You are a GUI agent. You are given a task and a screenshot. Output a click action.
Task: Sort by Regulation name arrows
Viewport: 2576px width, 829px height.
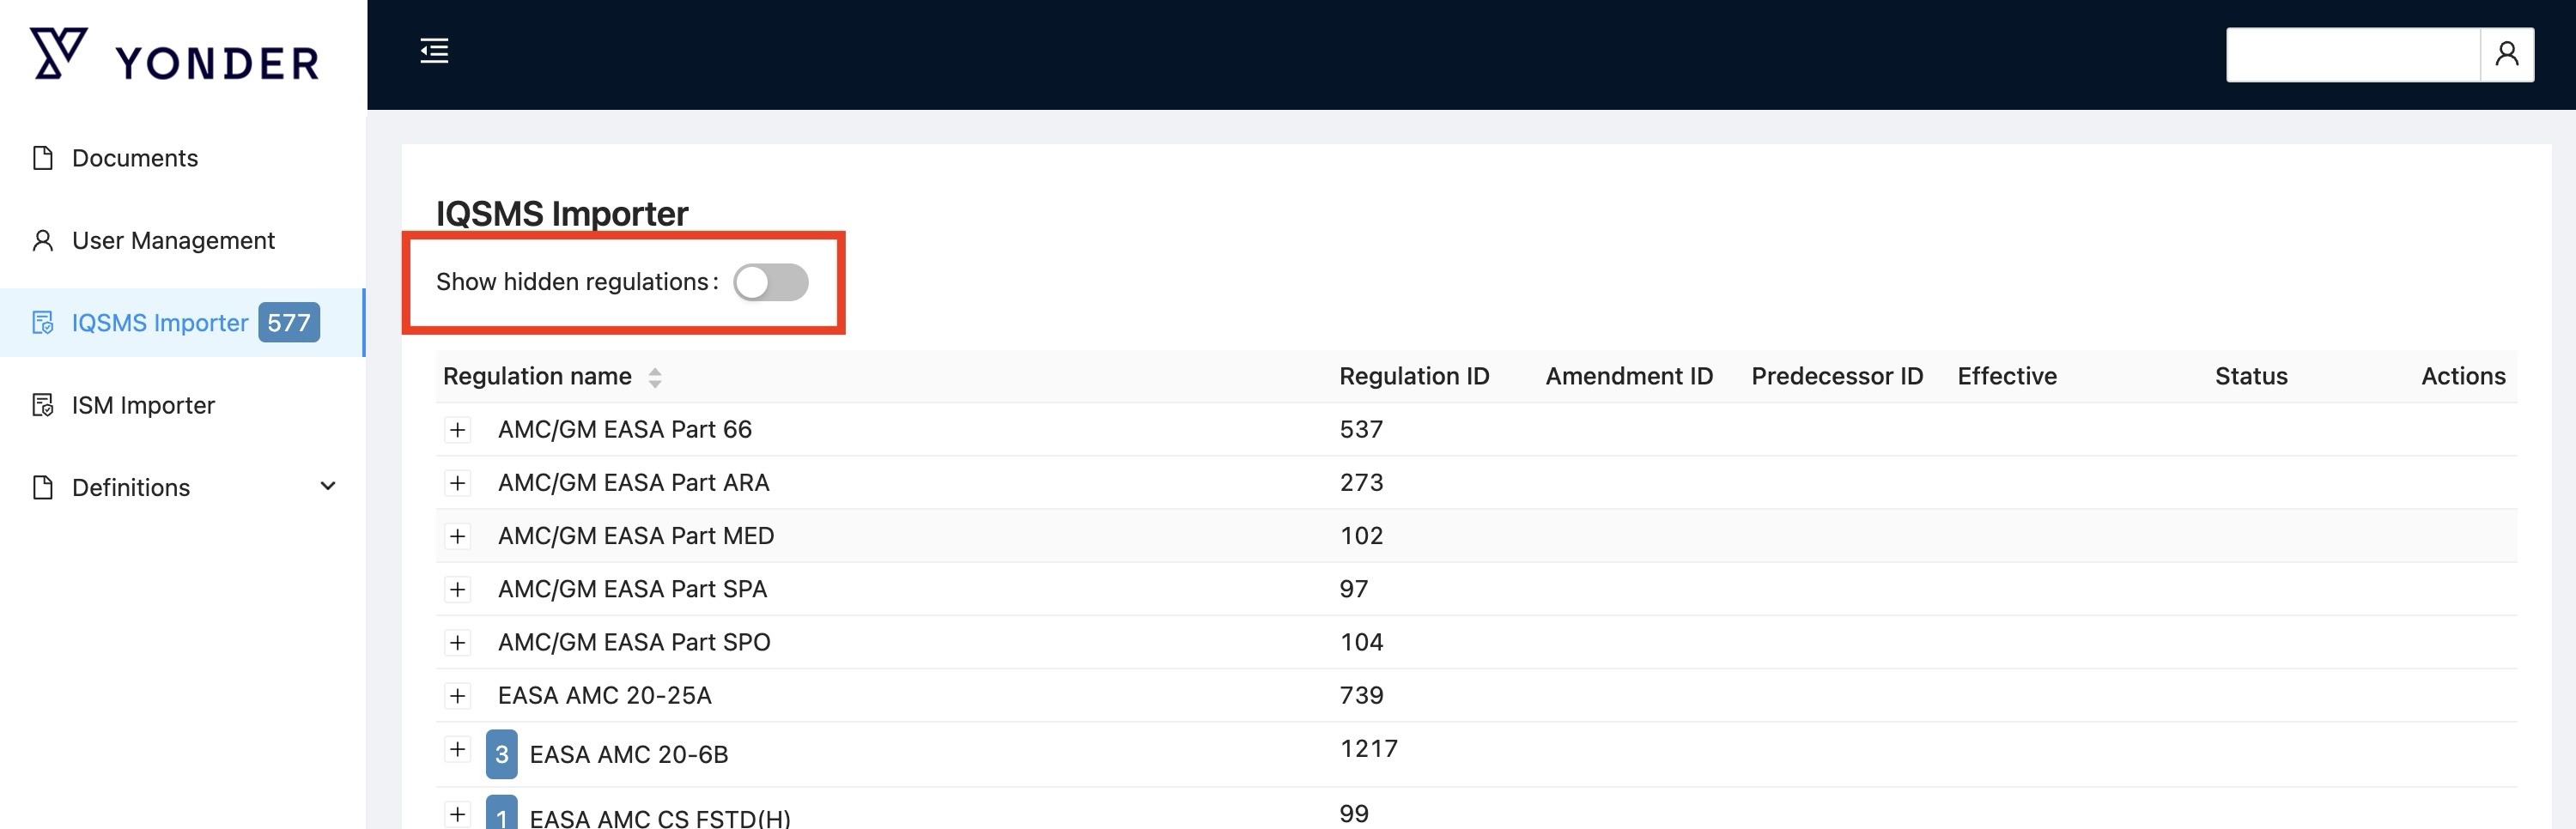click(655, 377)
